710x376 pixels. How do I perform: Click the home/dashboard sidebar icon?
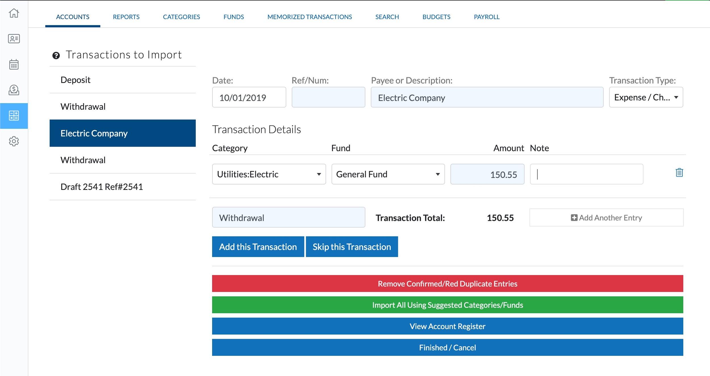14,13
